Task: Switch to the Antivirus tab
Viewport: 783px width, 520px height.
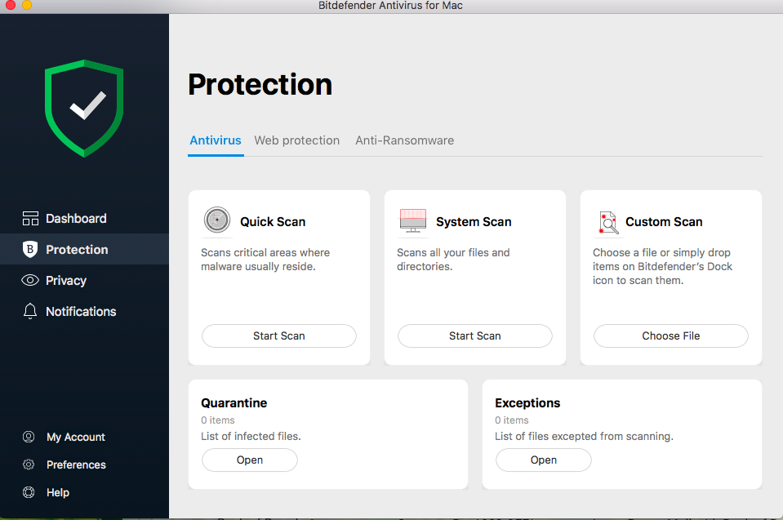Action: pos(216,140)
